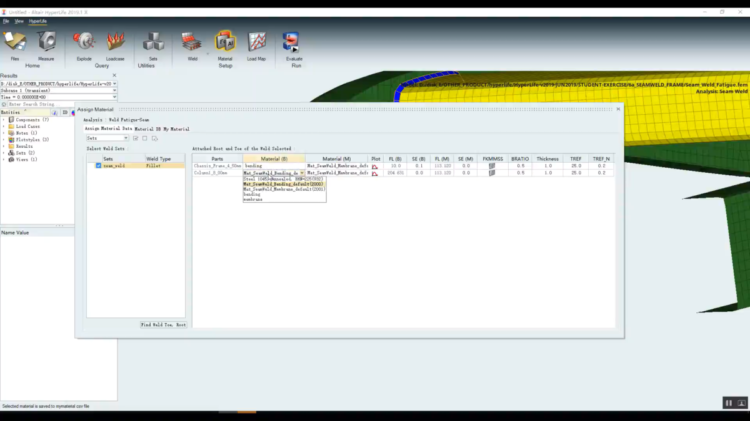Viewport: 750px width, 421px height.
Task: Click the home icon beside search field
Action: 4,104
